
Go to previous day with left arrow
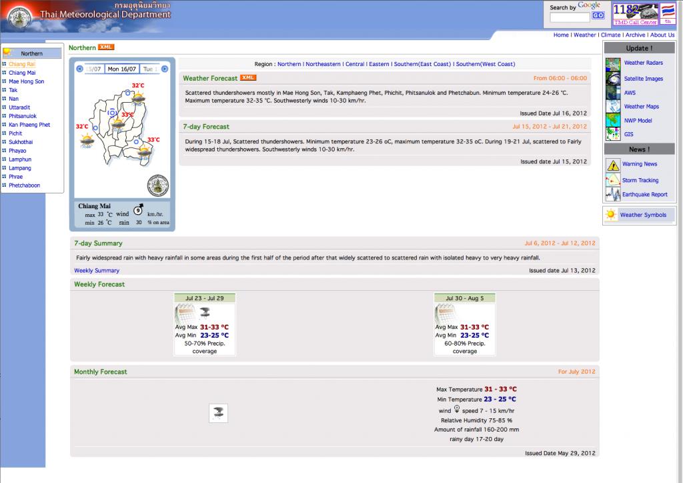(79, 69)
